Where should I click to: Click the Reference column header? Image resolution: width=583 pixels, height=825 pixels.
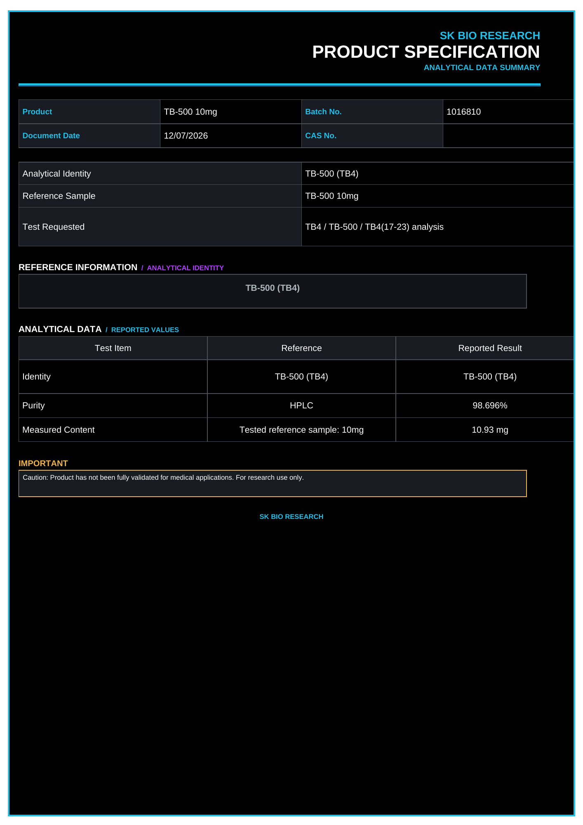pos(301,348)
